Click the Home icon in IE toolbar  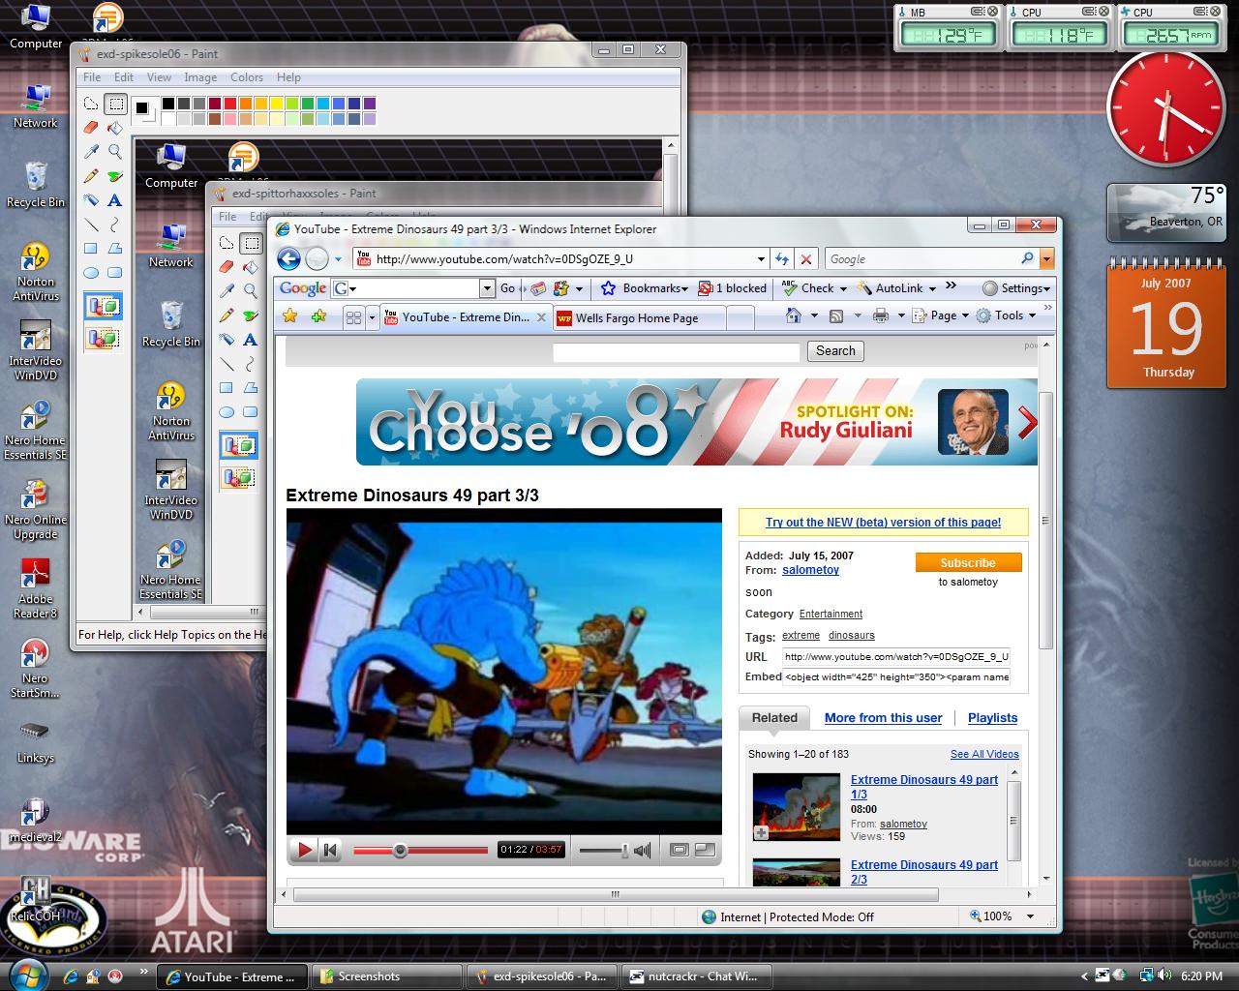click(794, 315)
